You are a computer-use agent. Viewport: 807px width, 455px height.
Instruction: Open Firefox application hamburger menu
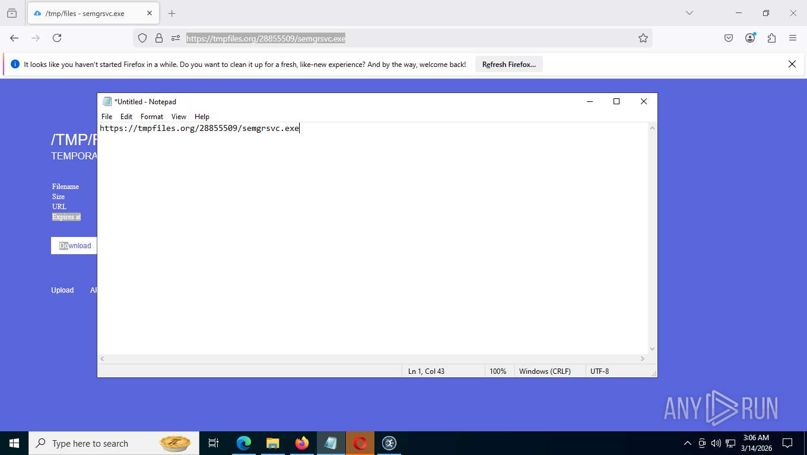(x=793, y=38)
